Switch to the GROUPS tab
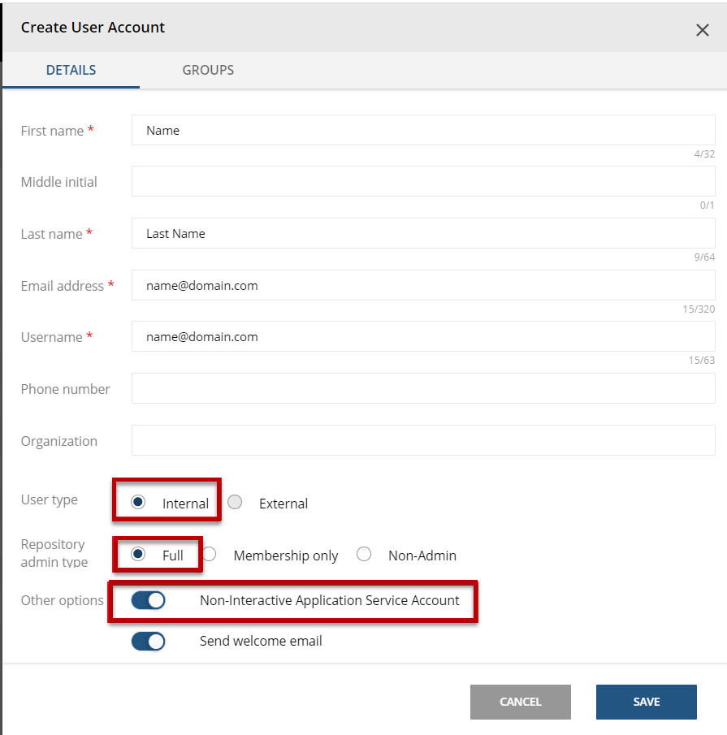727x735 pixels. [207, 70]
